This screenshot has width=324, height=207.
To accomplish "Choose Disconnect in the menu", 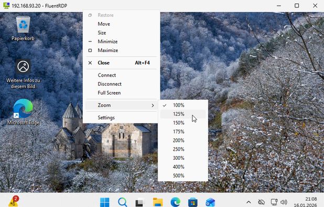I will 121,84.
